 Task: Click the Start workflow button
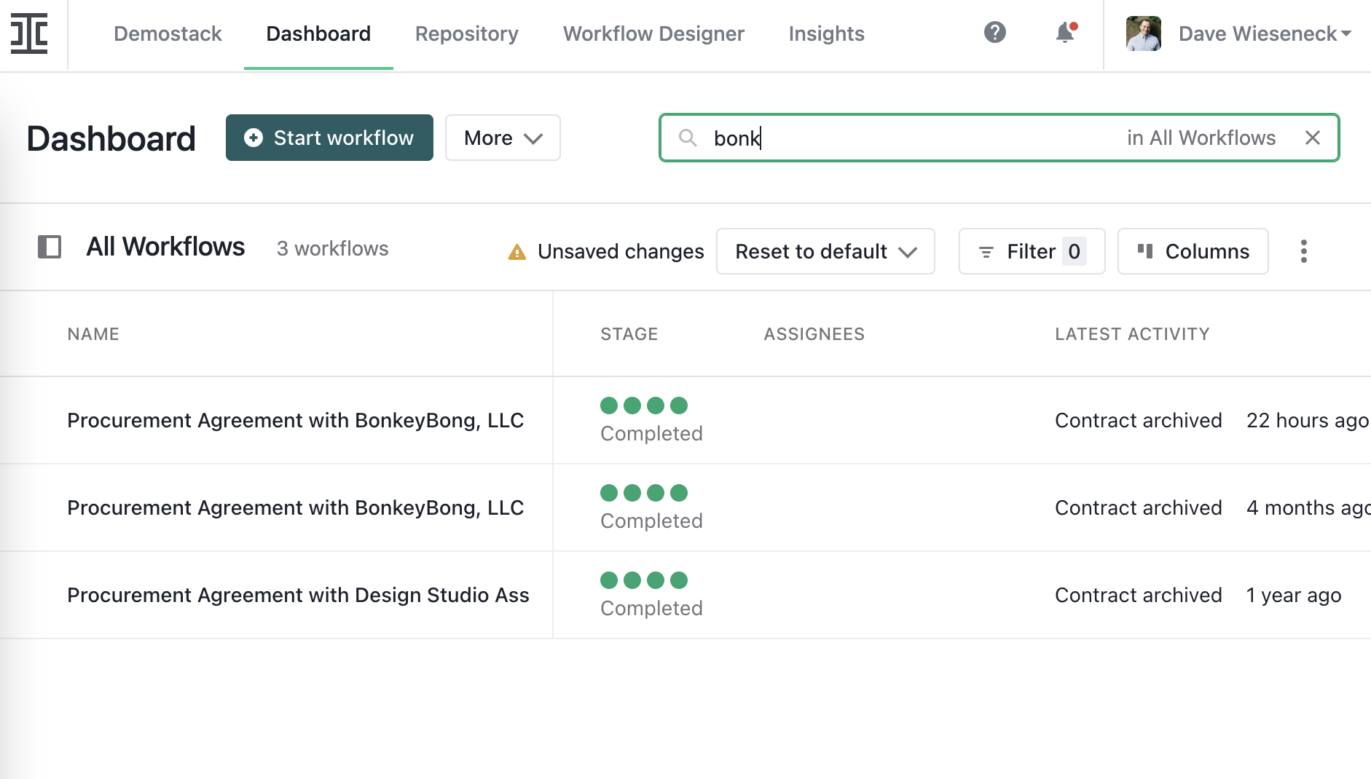[329, 138]
